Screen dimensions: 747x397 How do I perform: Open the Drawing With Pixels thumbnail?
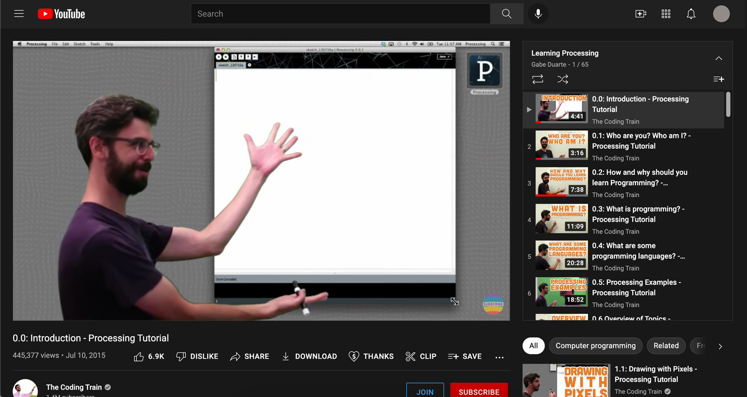click(566, 381)
